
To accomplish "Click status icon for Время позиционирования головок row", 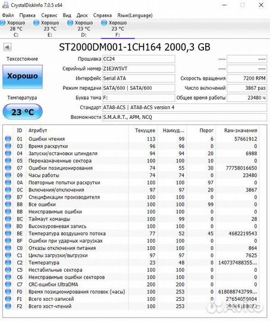I will [x=8, y=291].
